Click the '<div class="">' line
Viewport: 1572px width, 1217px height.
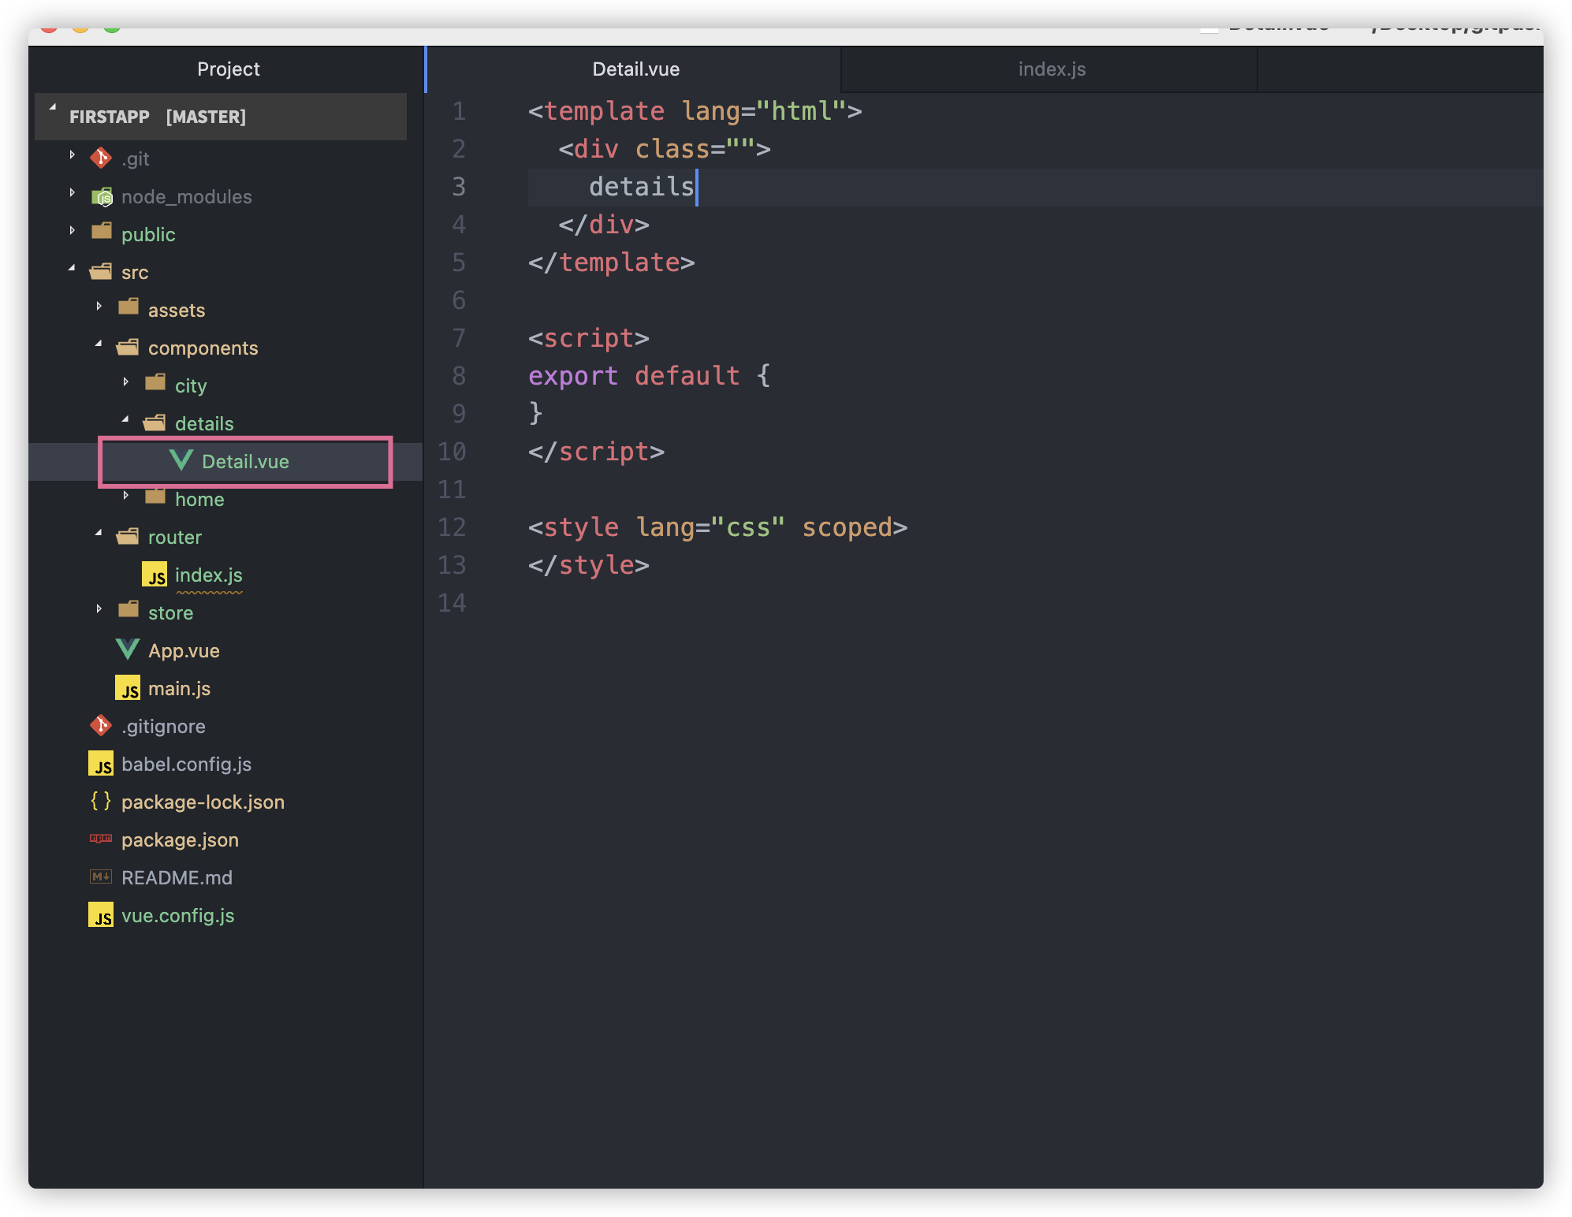664,149
